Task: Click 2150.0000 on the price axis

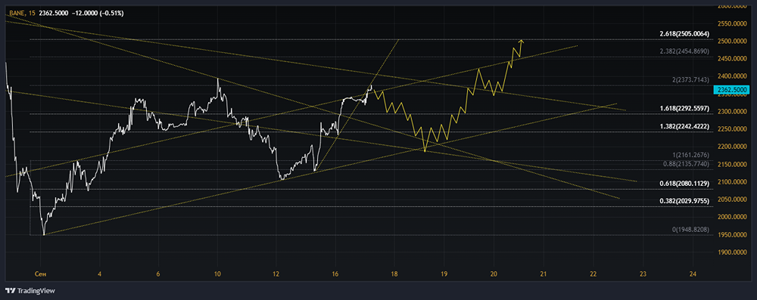Action: point(731,165)
